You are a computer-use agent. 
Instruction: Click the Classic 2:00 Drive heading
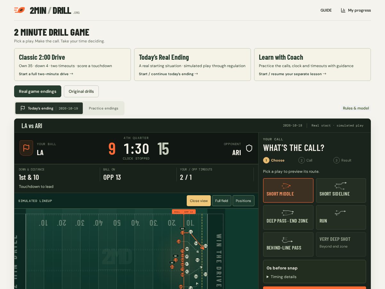(42, 57)
